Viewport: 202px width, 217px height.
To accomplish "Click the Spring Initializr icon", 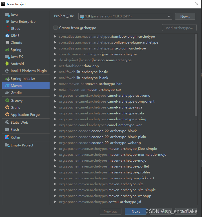I will tap(7, 79).
